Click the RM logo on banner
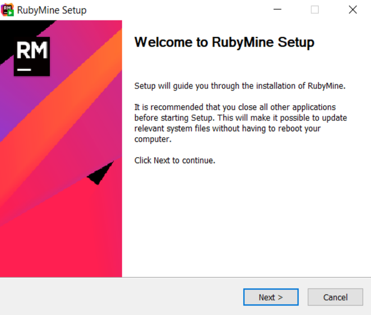The height and width of the screenshot is (315, 371). 32,57
